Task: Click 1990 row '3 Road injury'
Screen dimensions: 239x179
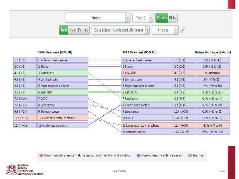Action: click(x=63, y=73)
